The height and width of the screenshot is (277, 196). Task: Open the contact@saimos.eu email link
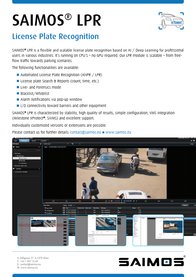click(x=86, y=132)
